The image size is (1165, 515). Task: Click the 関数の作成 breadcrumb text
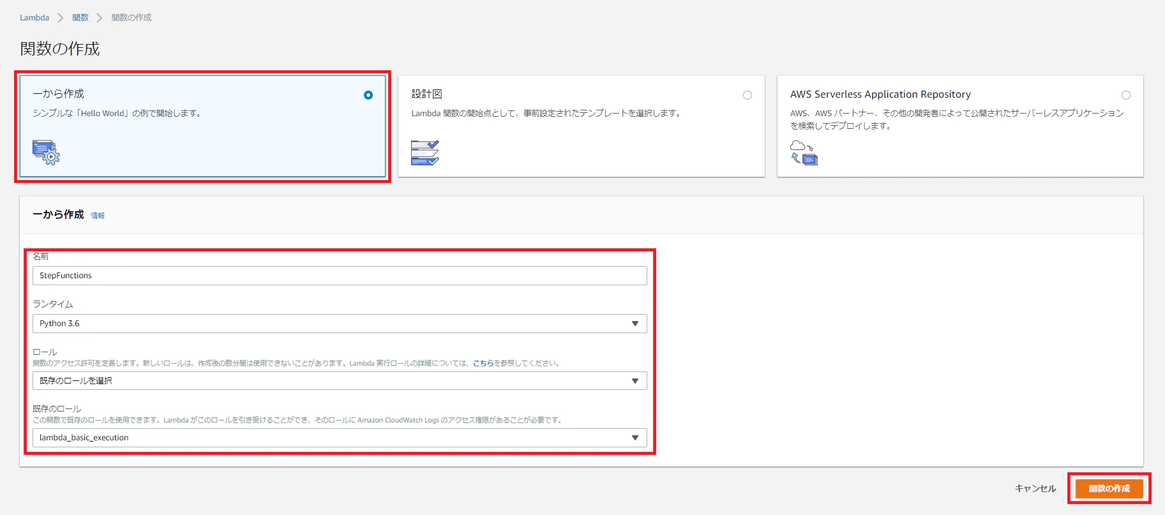pyautogui.click(x=132, y=18)
